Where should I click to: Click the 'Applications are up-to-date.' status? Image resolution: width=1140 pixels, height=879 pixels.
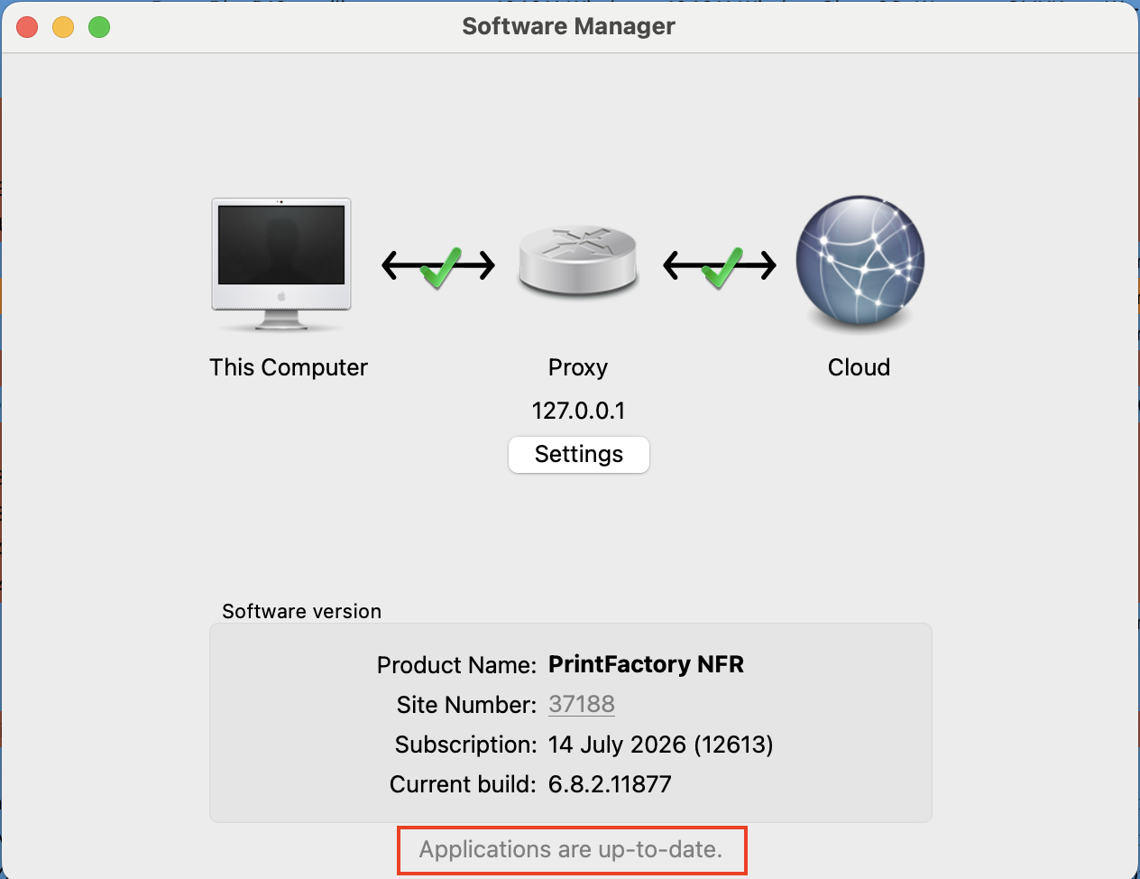[571, 849]
